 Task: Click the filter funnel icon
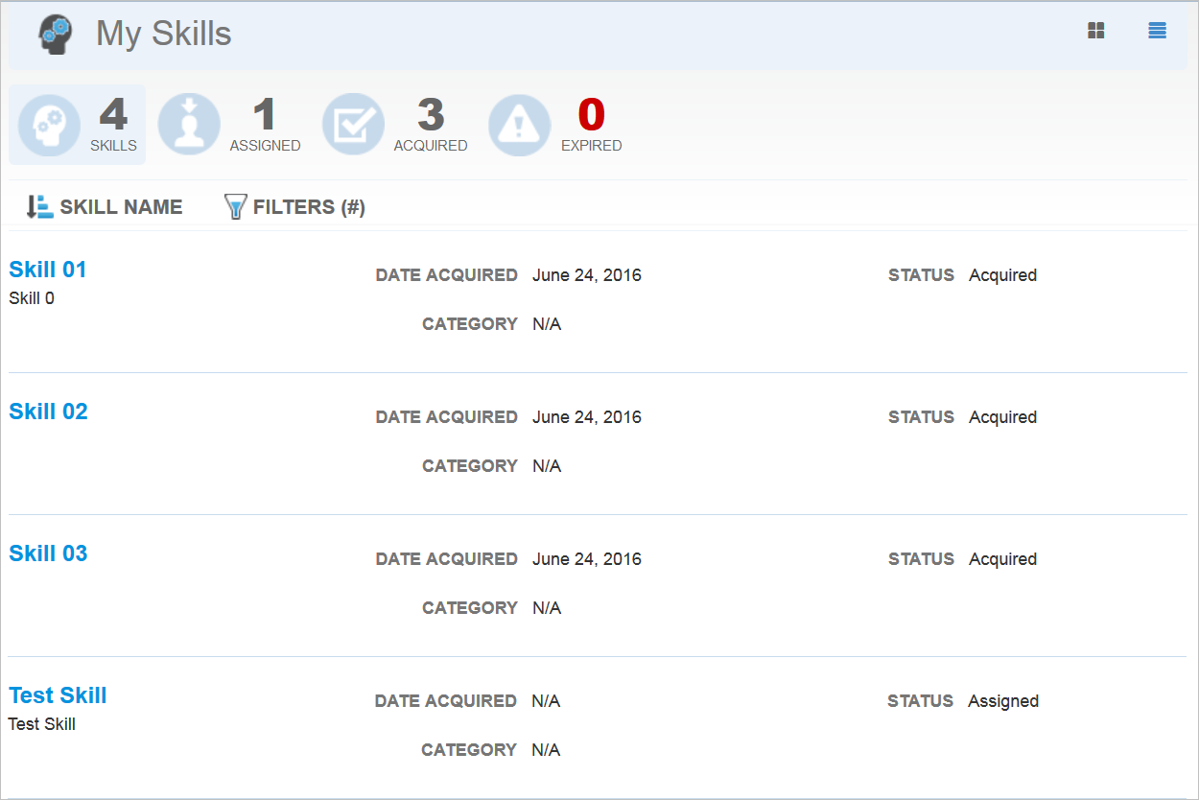(235, 207)
